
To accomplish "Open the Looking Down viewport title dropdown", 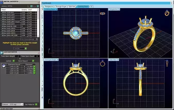I will point(57,10).
